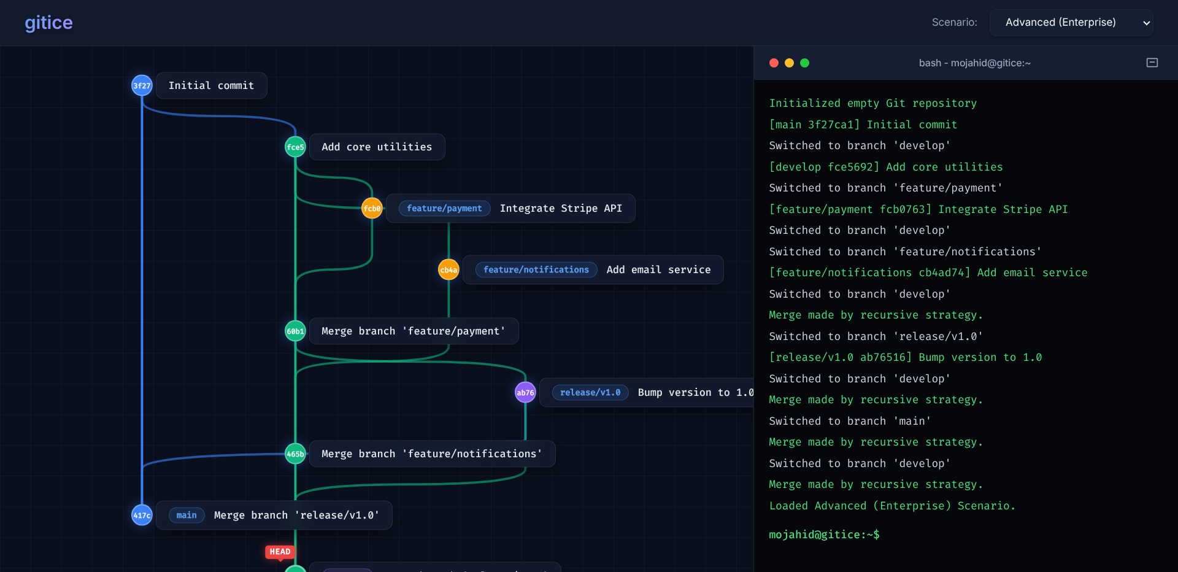Select the purple ab76 commit node
1178x572 pixels.
click(525, 392)
